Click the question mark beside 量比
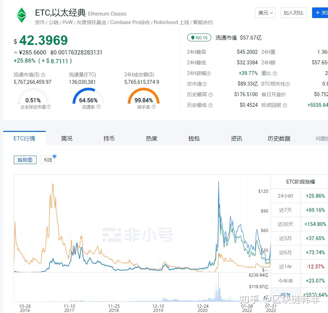This screenshot has width=328, height=313. point(275,74)
